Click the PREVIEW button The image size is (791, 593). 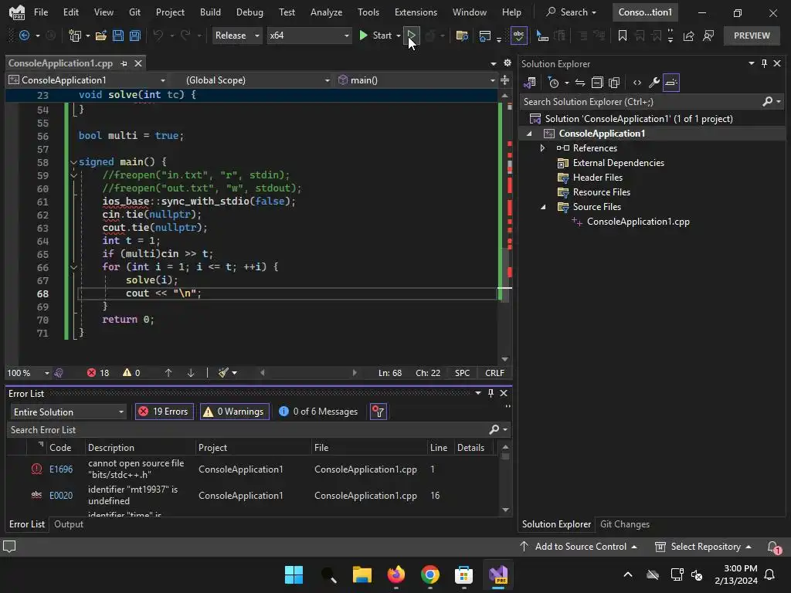tap(752, 36)
